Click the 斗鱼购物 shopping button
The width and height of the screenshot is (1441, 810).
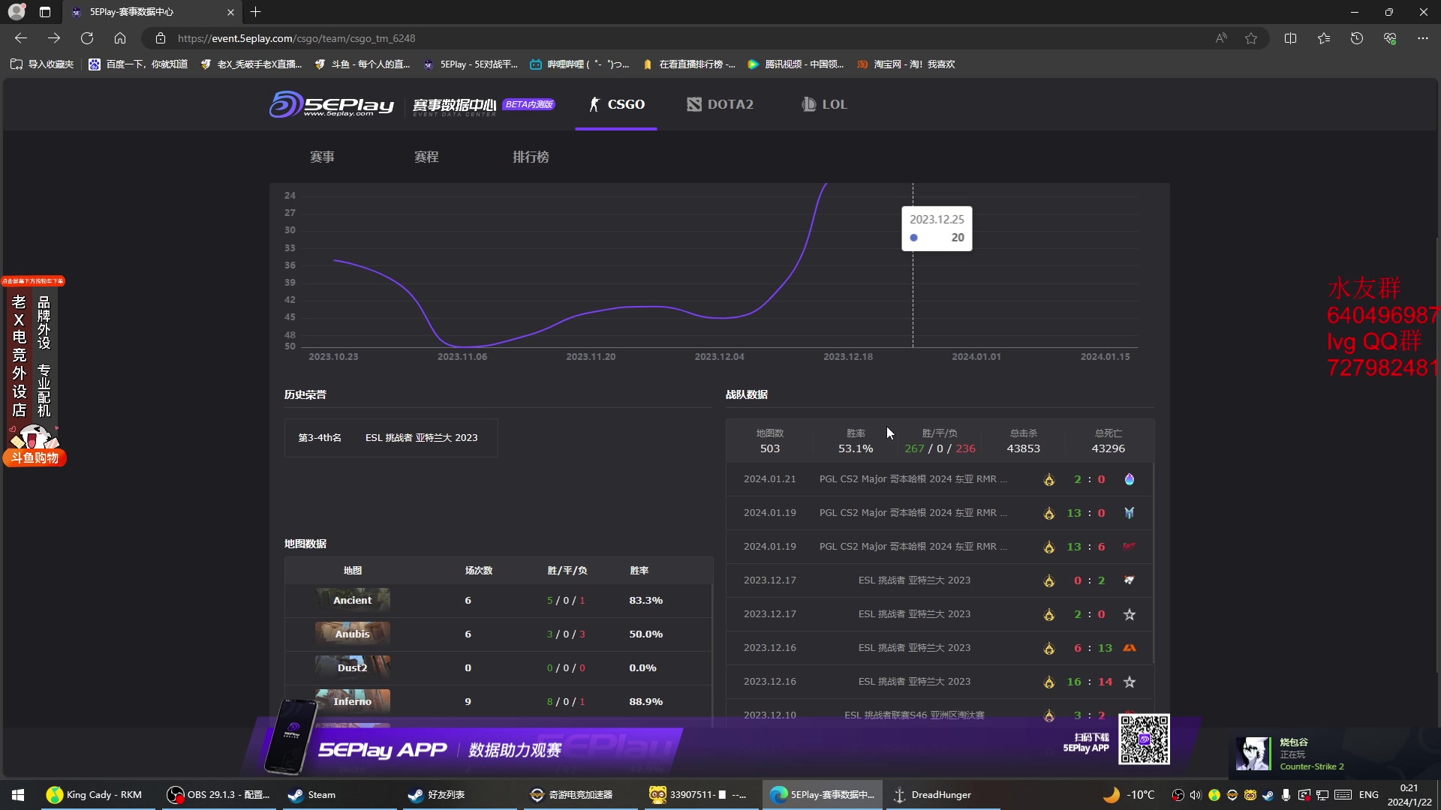point(35,457)
